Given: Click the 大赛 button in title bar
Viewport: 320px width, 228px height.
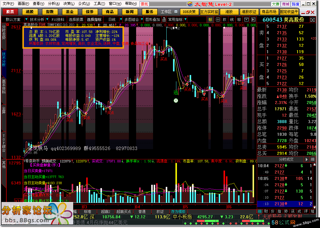Looking at the screenshot, I should click(276, 4).
